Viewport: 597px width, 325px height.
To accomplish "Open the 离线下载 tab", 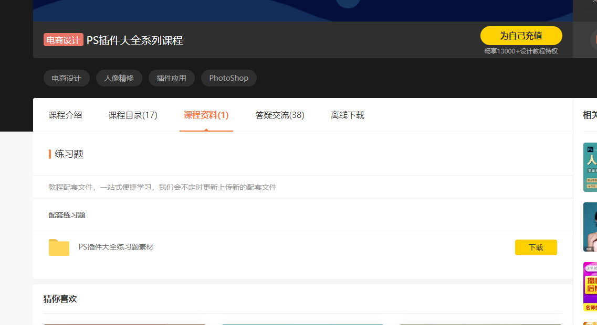I will tap(347, 115).
